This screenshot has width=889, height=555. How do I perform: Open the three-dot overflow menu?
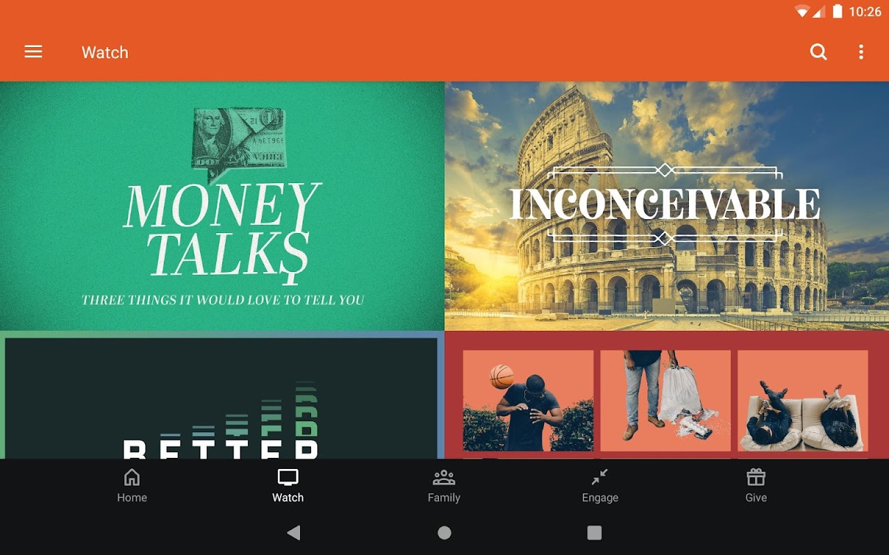click(861, 52)
